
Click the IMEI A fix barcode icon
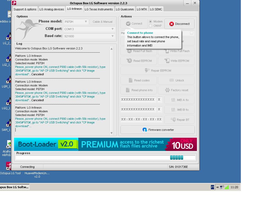(x=173, y=100)
